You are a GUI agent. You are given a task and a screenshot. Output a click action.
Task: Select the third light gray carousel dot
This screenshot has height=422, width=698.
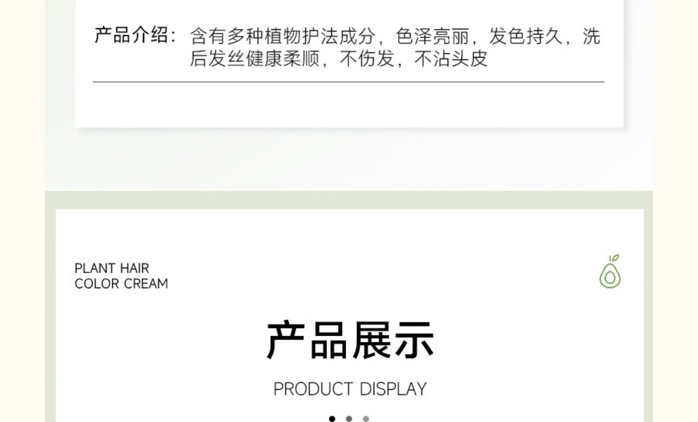tap(366, 419)
